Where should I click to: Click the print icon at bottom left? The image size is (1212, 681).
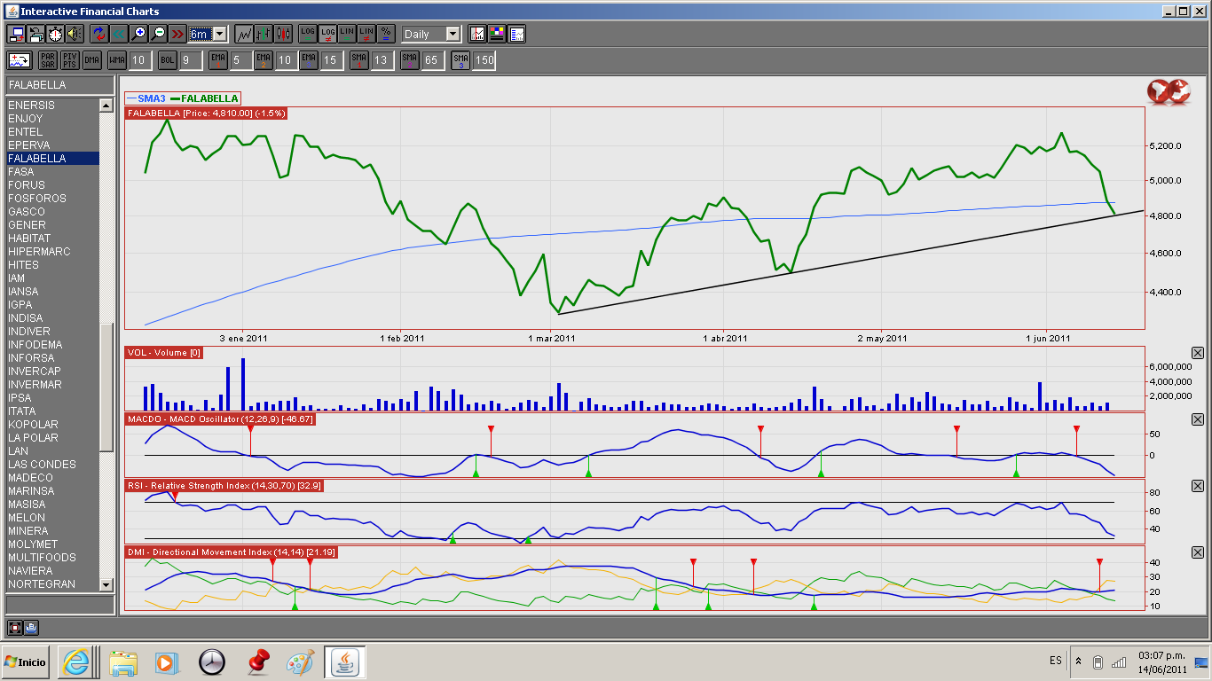click(31, 628)
